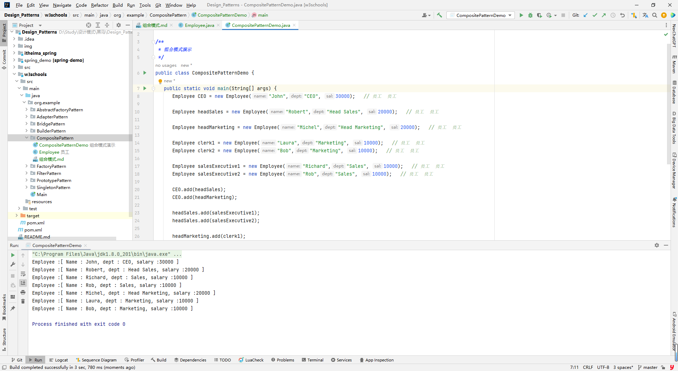Click the Git rollback arrow icon
This screenshot has width=678, height=371.
622,15
